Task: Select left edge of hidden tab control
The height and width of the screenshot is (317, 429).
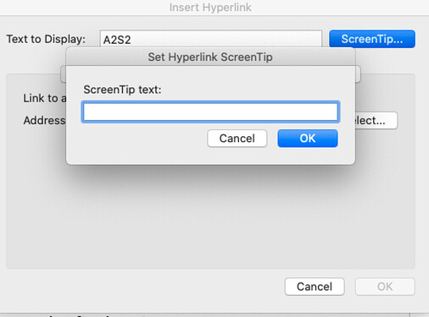Action: (x=64, y=74)
